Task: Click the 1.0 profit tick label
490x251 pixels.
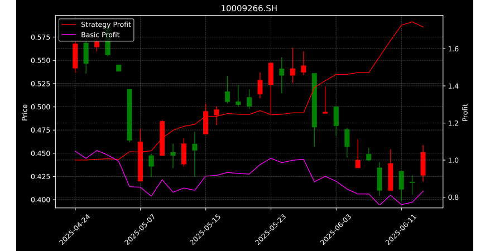Action: [x=453, y=160]
